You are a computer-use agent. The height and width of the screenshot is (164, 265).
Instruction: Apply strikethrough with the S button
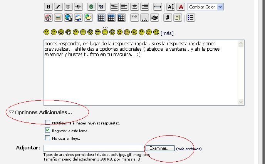coord(78,7)
